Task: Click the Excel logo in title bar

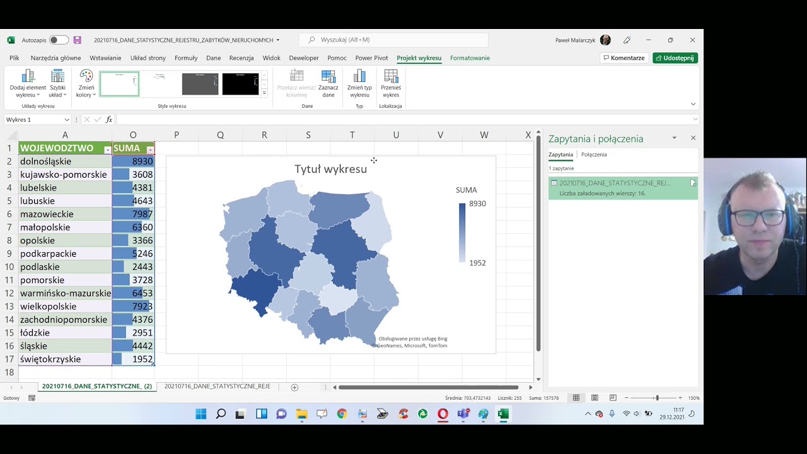Action: (x=11, y=40)
